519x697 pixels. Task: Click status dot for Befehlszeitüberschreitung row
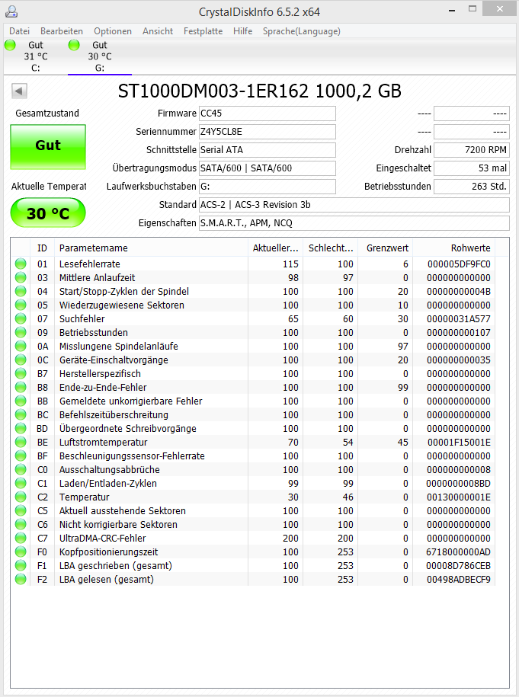coord(21,414)
